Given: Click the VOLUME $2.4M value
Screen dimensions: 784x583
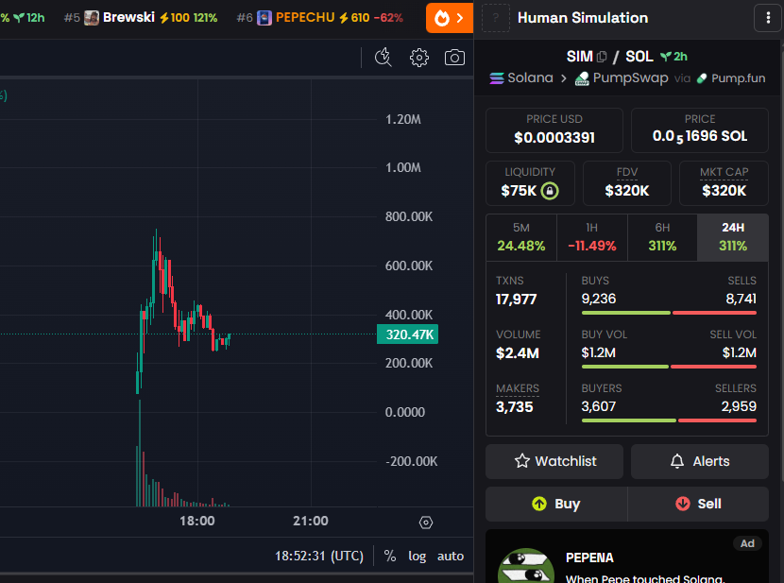Looking at the screenshot, I should [x=518, y=353].
